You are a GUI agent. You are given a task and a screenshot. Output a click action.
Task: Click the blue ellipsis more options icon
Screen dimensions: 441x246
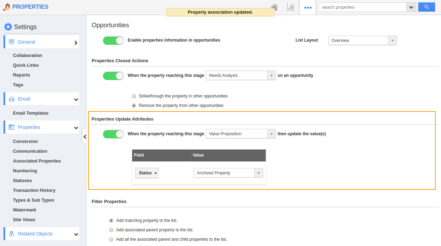[x=307, y=7]
